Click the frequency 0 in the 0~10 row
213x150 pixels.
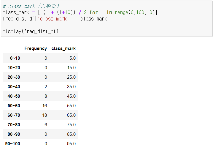46,58
